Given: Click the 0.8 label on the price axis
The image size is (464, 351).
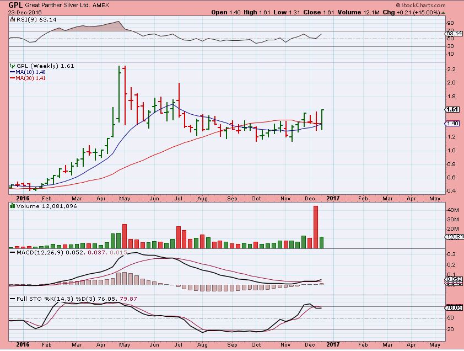Looking at the screenshot, I should click(451, 164).
